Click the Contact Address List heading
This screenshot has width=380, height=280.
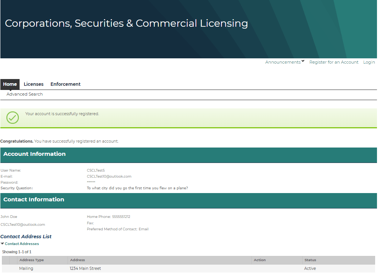click(x=26, y=237)
